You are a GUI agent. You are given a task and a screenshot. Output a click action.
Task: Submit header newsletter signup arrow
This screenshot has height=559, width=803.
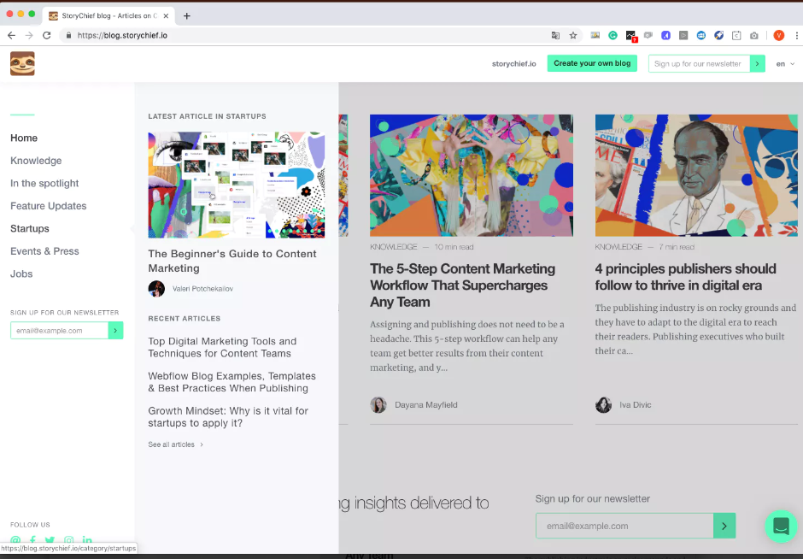(x=758, y=63)
